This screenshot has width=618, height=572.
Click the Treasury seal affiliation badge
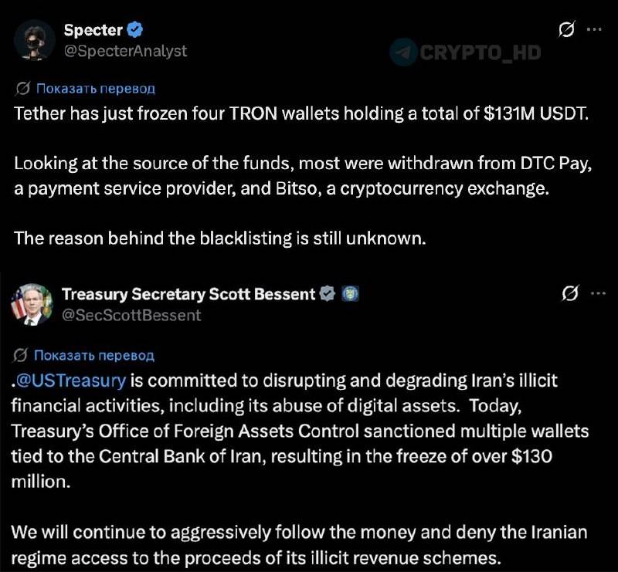click(x=350, y=294)
